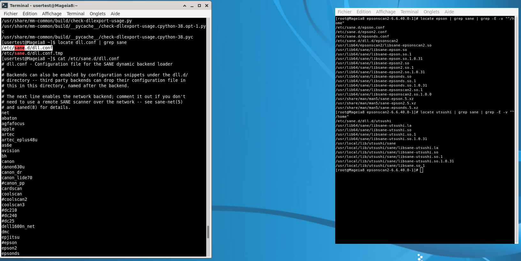Viewport: 521px width, 261px height.
Task: Click the 'avision' backend entry
Action: [x=11, y=151]
